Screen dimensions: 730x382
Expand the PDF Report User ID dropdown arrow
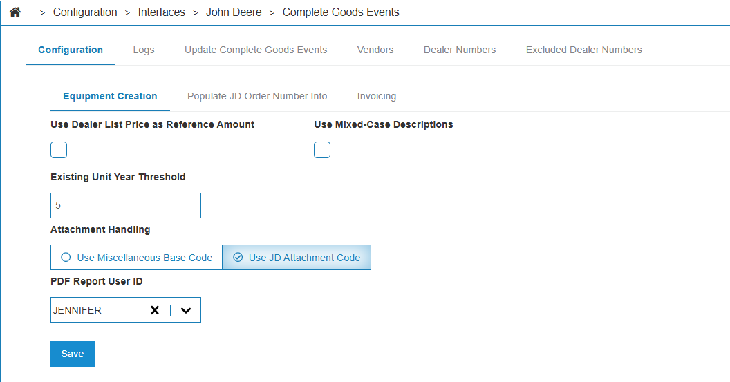coord(186,310)
